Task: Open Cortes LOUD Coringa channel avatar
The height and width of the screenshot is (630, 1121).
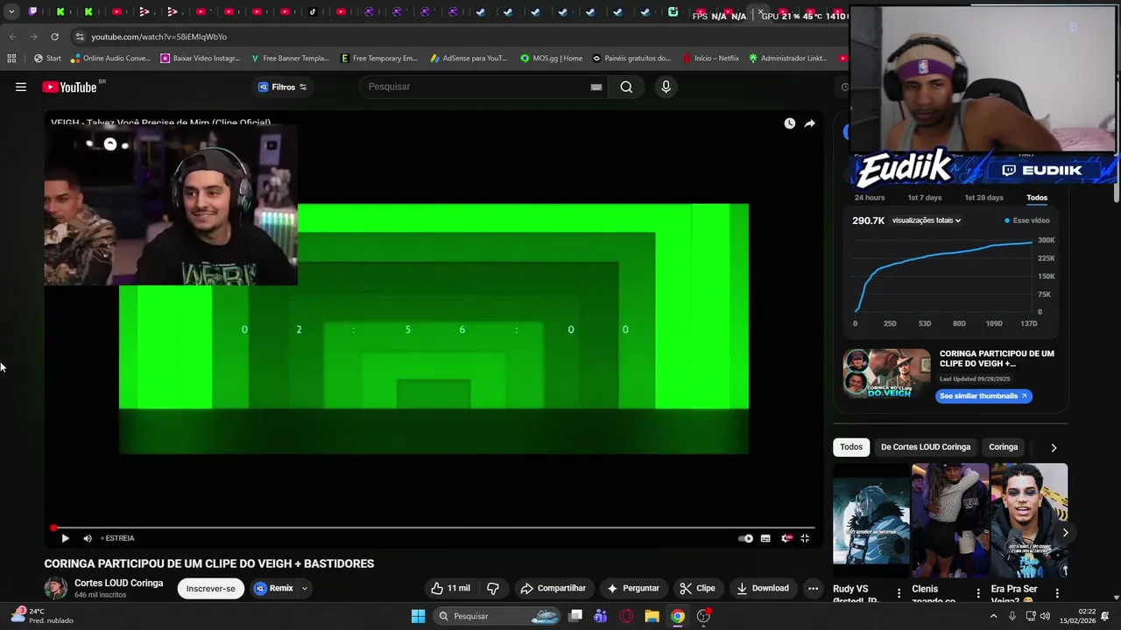Action: tap(56, 588)
